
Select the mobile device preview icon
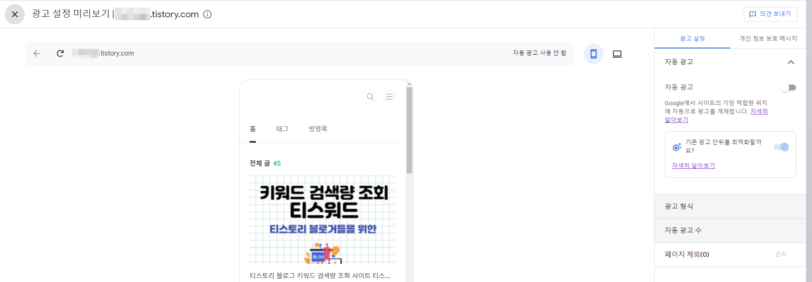pos(594,54)
